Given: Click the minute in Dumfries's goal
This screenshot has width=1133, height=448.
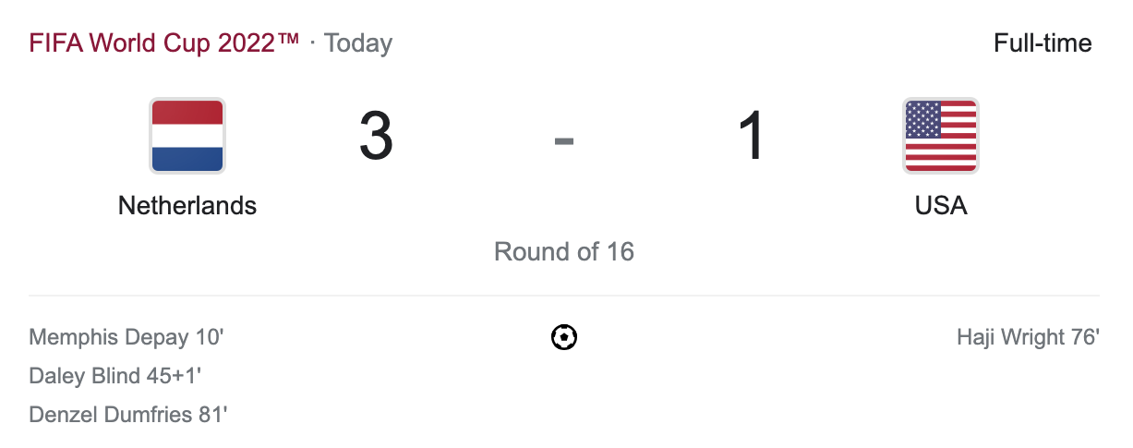Looking at the screenshot, I should [x=212, y=415].
